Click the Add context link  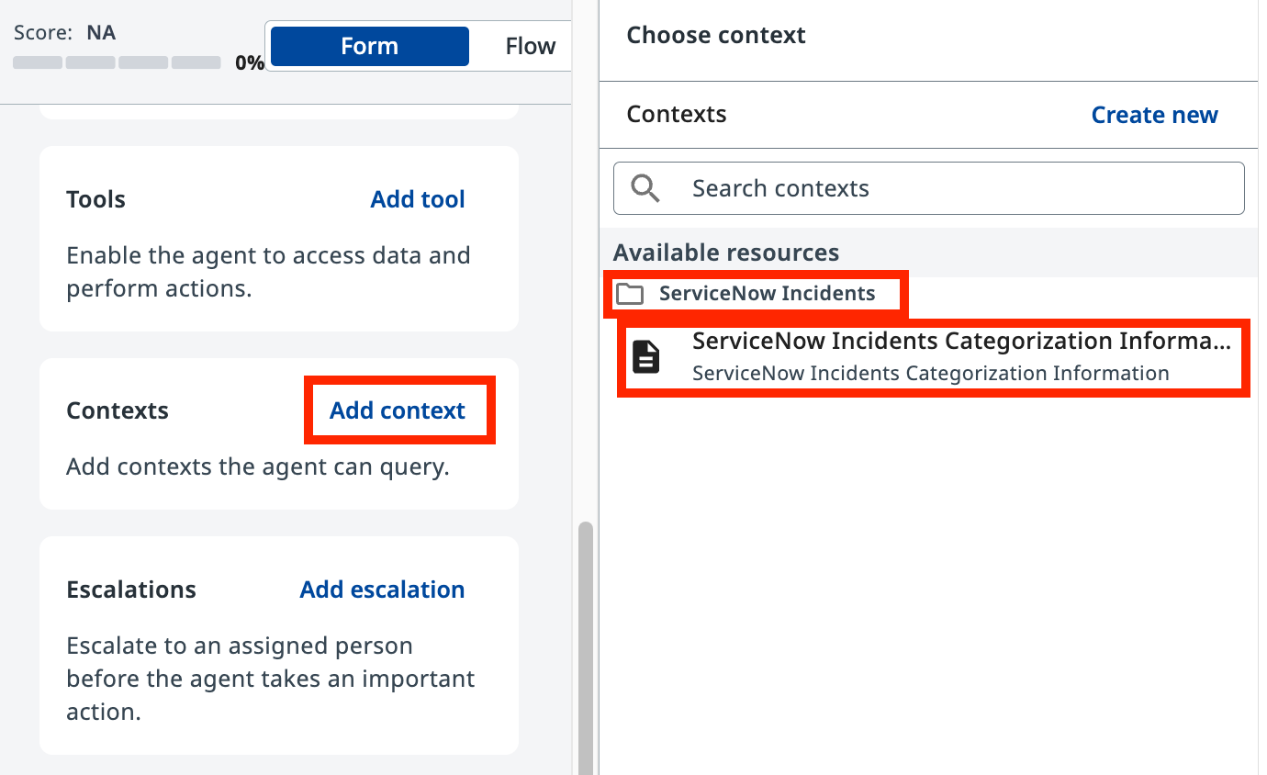(398, 410)
